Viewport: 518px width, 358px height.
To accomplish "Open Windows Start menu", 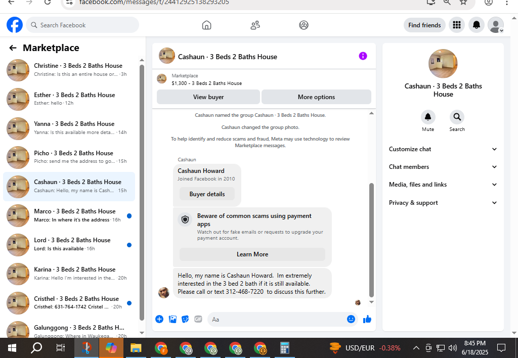I will point(12,348).
